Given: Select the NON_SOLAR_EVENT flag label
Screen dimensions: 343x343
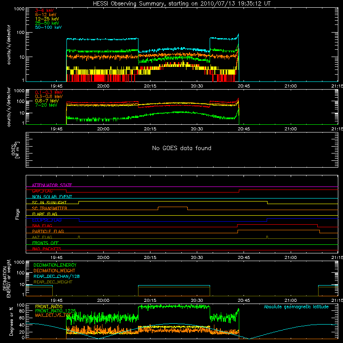Looking at the screenshot, I should pyautogui.click(x=52, y=197).
